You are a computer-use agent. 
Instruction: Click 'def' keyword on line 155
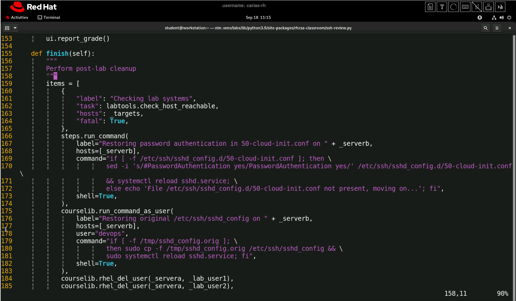point(37,54)
